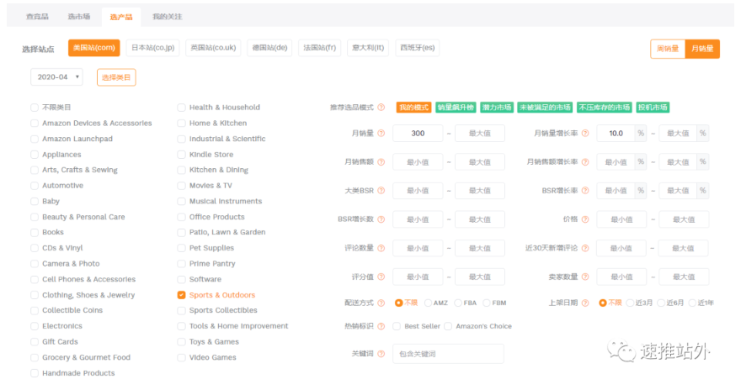Check Pet Supplies category
Viewport: 741px width, 390px height.
click(182, 248)
